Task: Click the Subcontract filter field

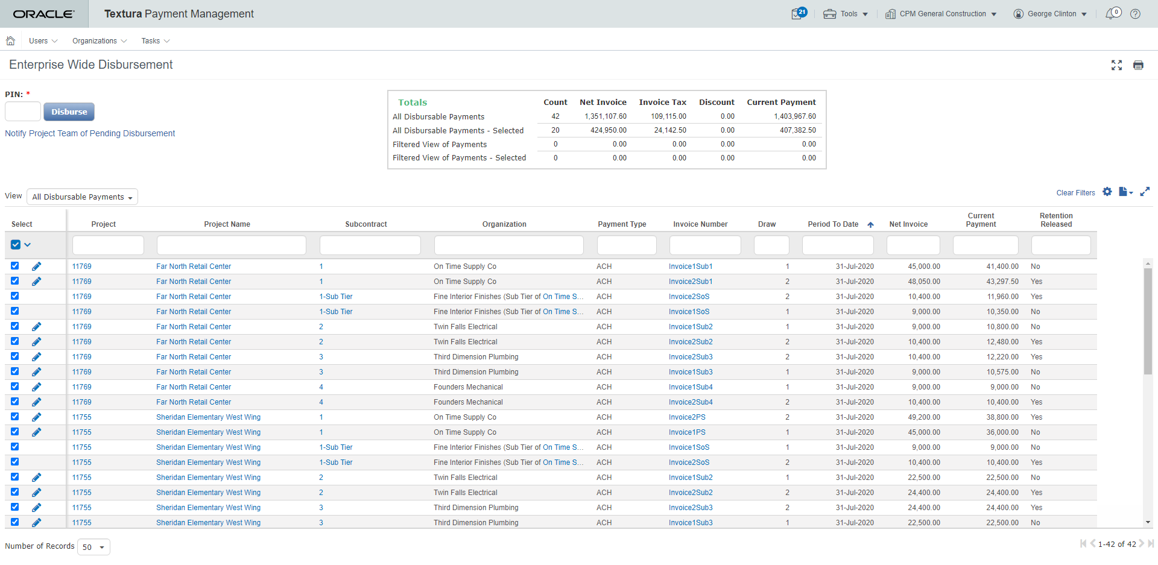Action: [x=370, y=245]
